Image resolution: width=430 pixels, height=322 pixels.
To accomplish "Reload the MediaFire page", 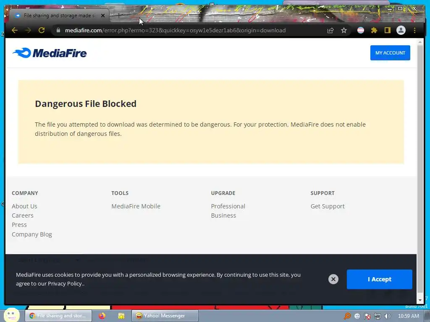I will tap(42, 30).
